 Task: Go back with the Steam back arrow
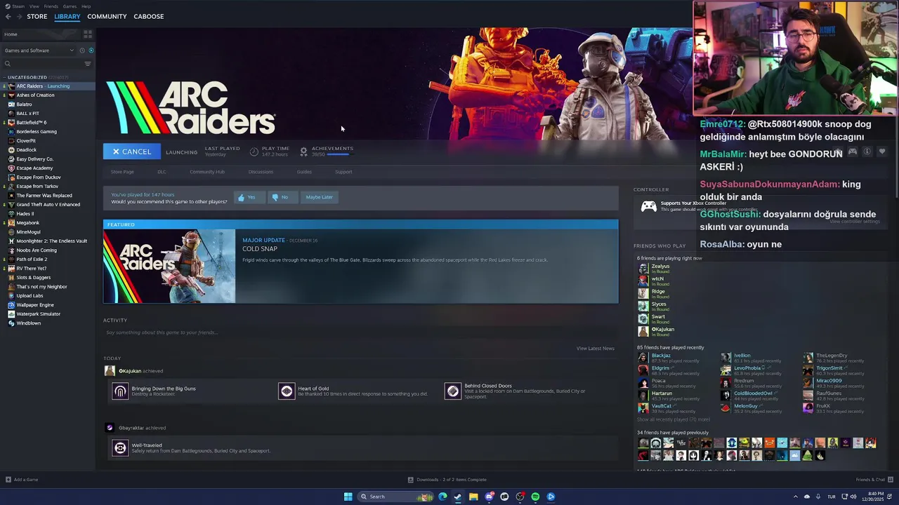pos(8,16)
